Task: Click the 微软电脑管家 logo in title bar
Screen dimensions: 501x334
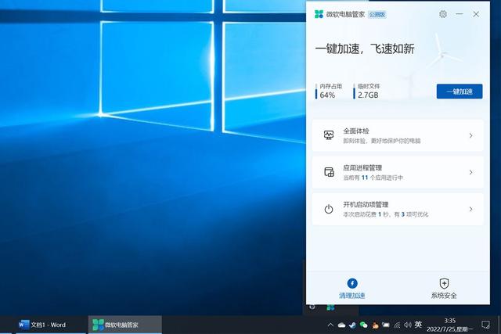Action: coord(319,14)
